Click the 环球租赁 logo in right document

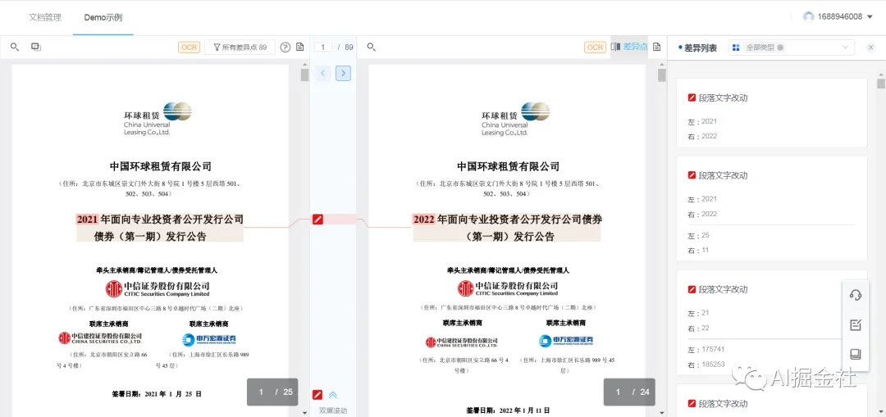[x=515, y=118]
